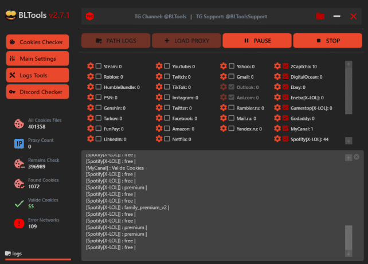Enable the Roblox checkbox
The image size is (368, 264).
99,76
